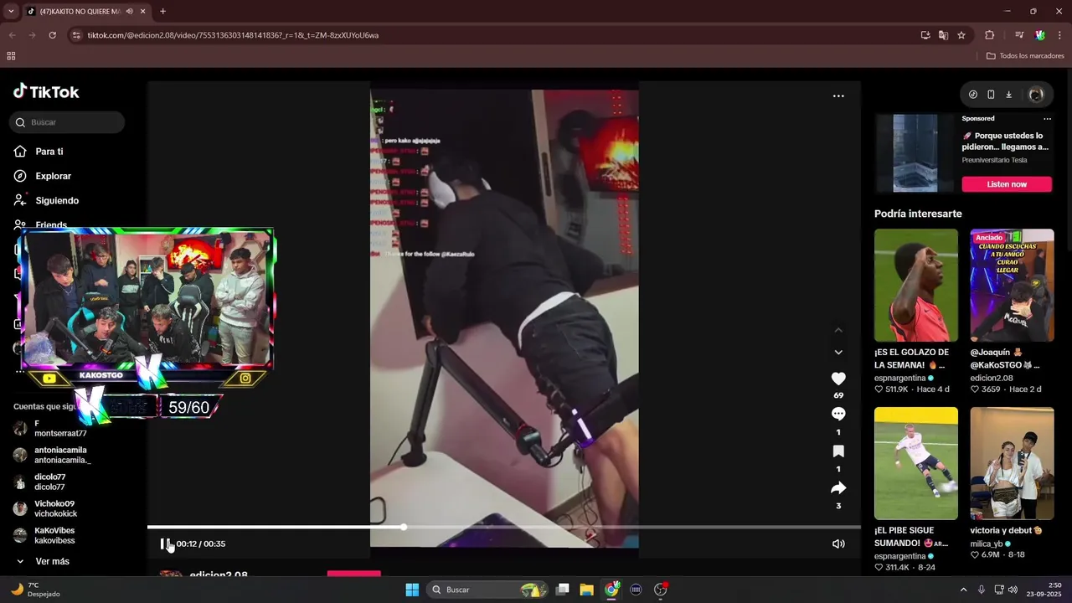Viewport: 1072px width, 603px height.
Task: Go to previous video with up chevron
Action: tap(838, 330)
